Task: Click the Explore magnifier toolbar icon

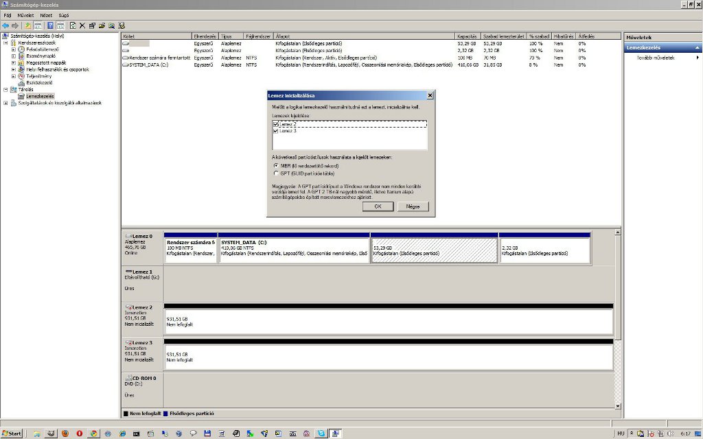Action: (x=111, y=25)
